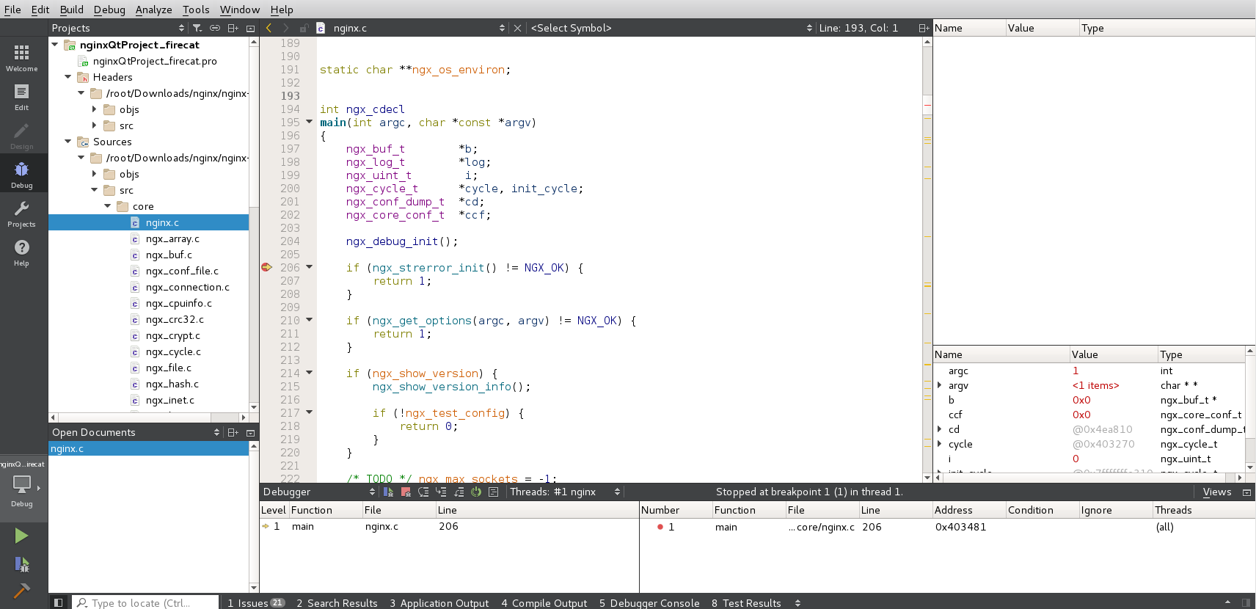Open the Application Output pane
Screen dimensions: 1256x609
439,602
